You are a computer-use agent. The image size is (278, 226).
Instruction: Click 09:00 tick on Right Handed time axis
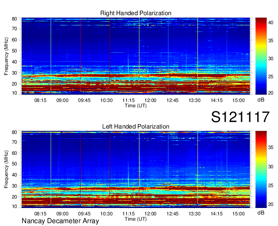coord(63,100)
